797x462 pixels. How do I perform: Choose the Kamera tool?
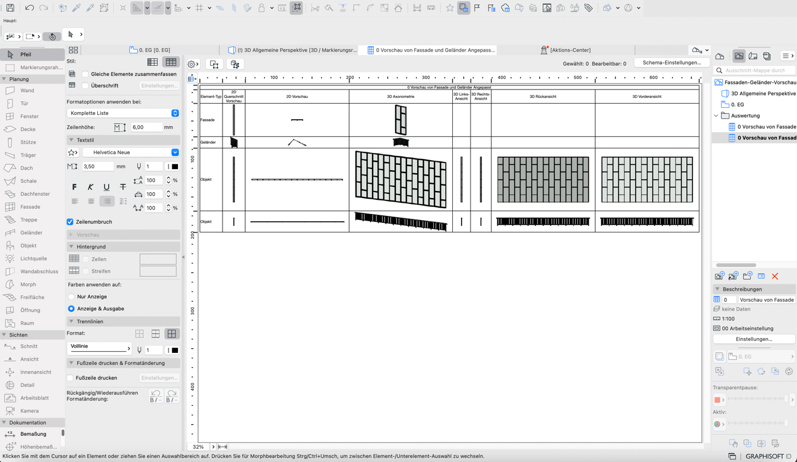pyautogui.click(x=32, y=411)
